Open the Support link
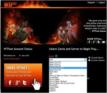The width and height of the screenshot is (107, 93). click(x=91, y=2)
